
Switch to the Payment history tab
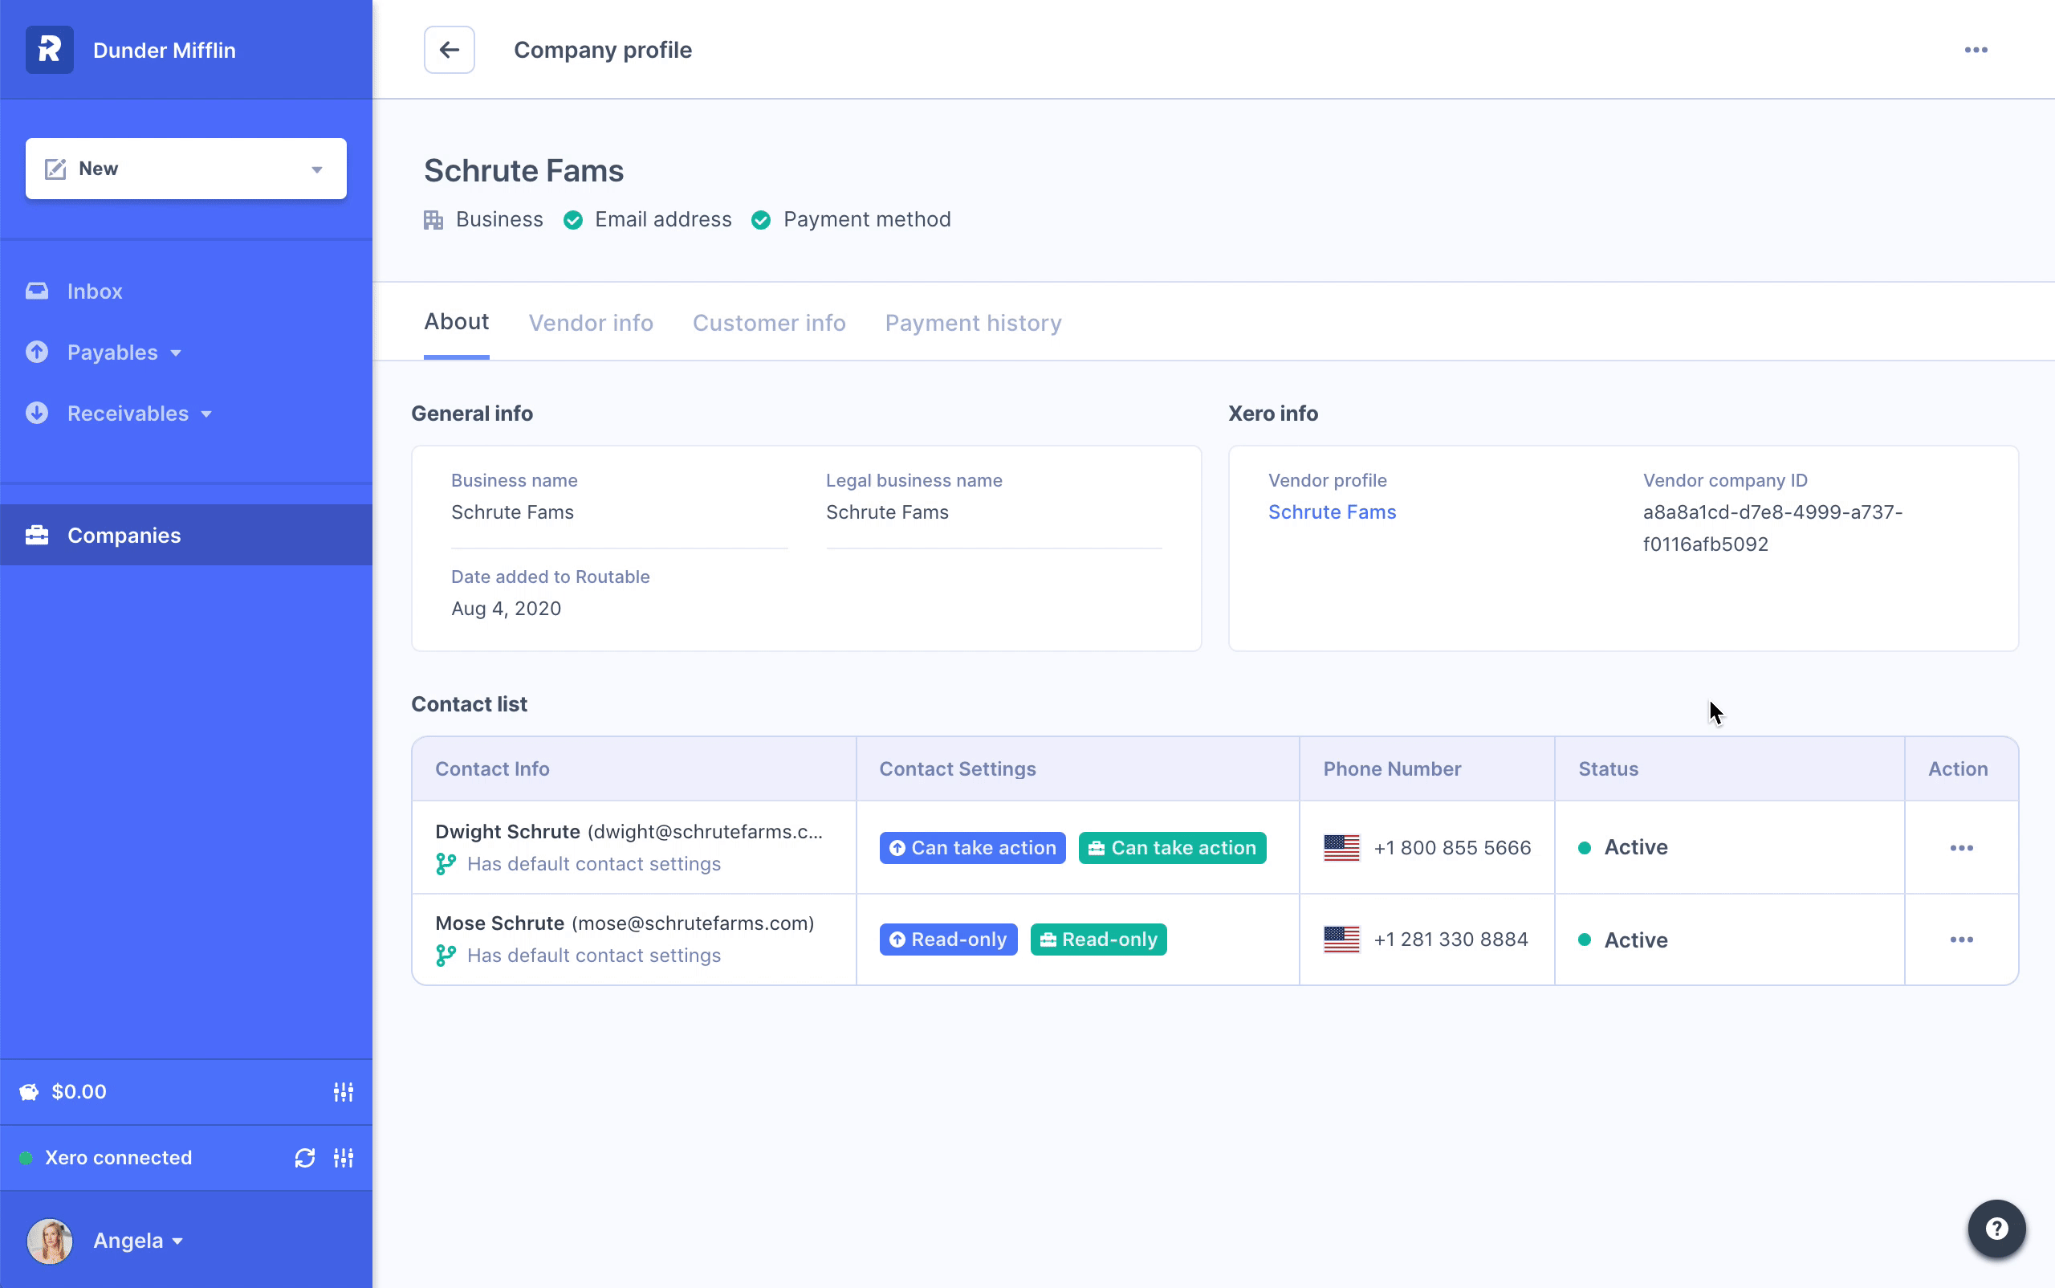point(973,323)
